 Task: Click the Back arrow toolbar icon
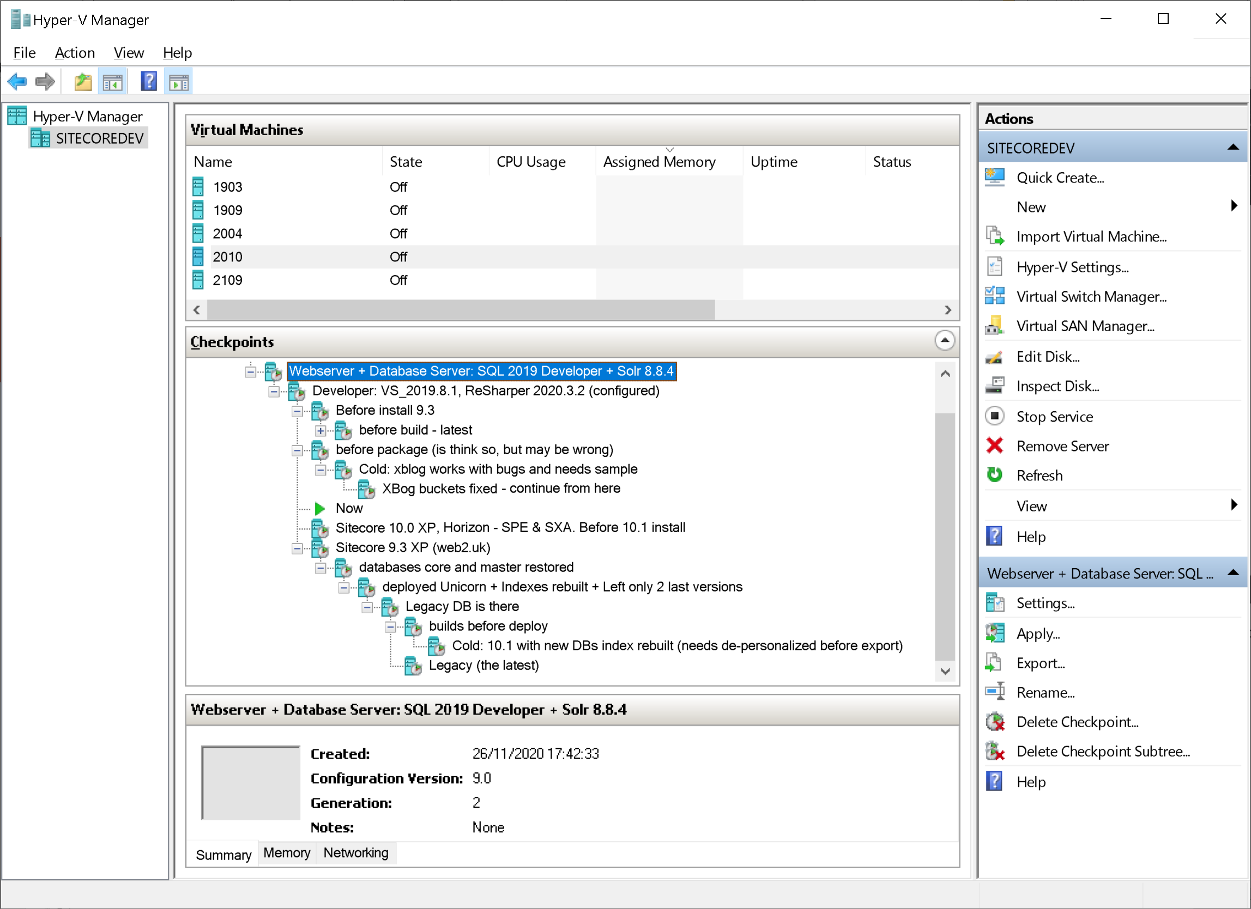pos(17,82)
